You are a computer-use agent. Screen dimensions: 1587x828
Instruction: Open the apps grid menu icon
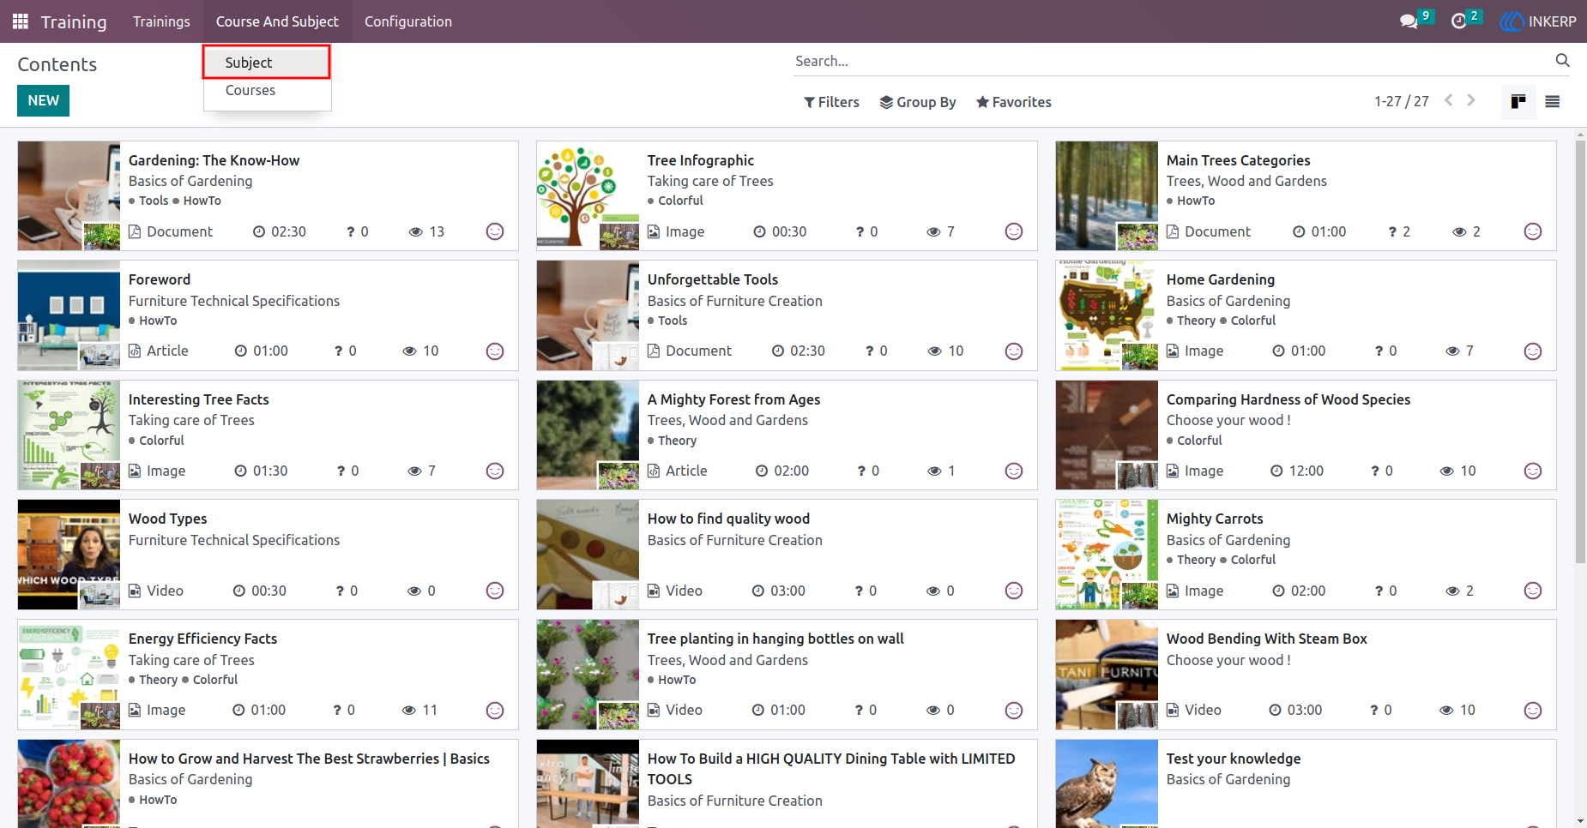pos(20,21)
